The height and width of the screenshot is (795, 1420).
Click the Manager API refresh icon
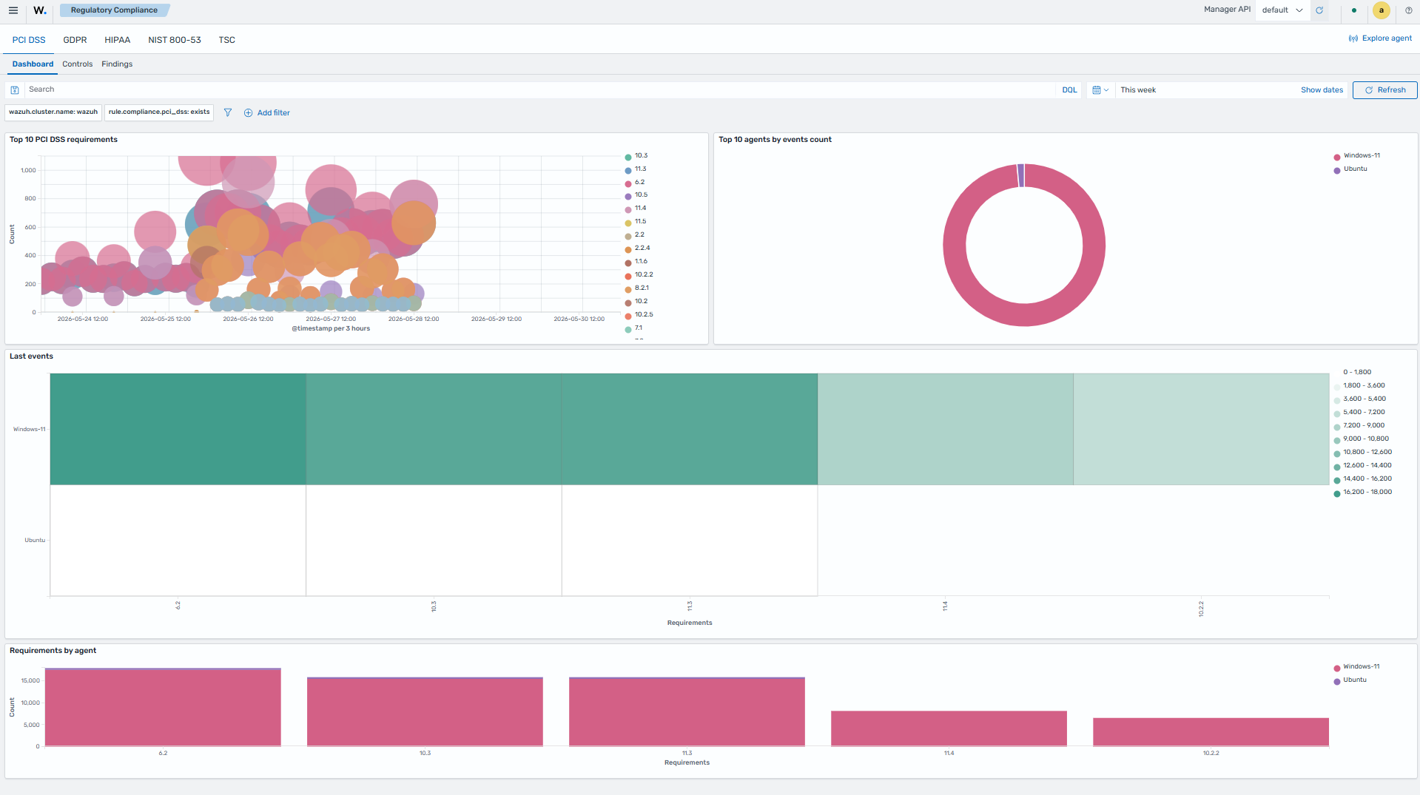1319,10
